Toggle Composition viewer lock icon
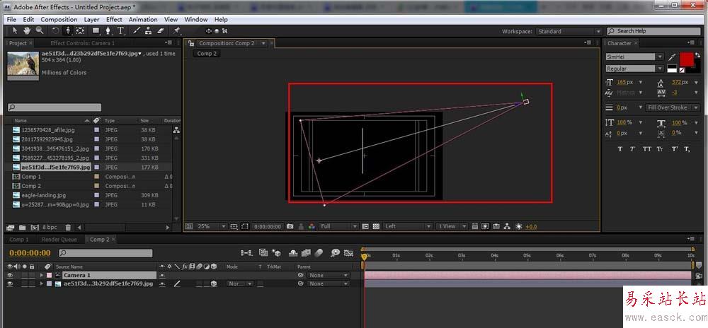This screenshot has width=708, height=328. point(191,43)
